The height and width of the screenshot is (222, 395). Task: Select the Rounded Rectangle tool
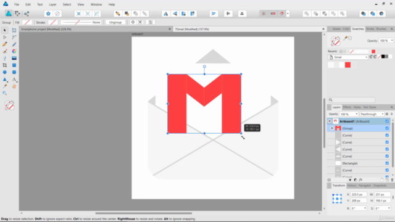(14, 72)
